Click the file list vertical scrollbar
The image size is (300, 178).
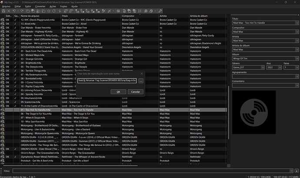coord(228,113)
